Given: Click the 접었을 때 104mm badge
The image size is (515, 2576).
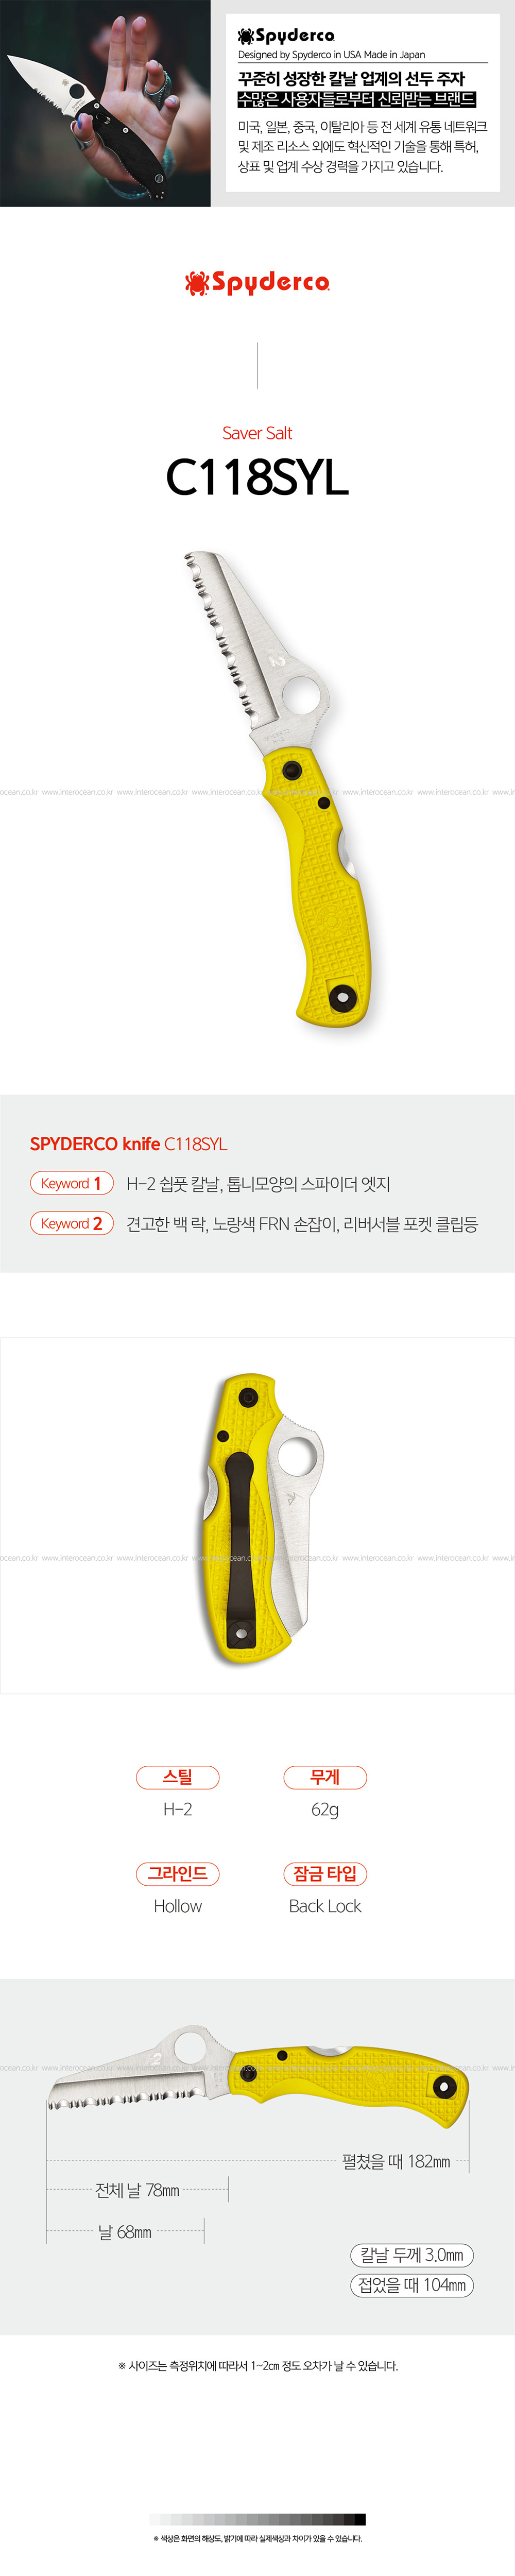Looking at the screenshot, I should coord(411,2285).
